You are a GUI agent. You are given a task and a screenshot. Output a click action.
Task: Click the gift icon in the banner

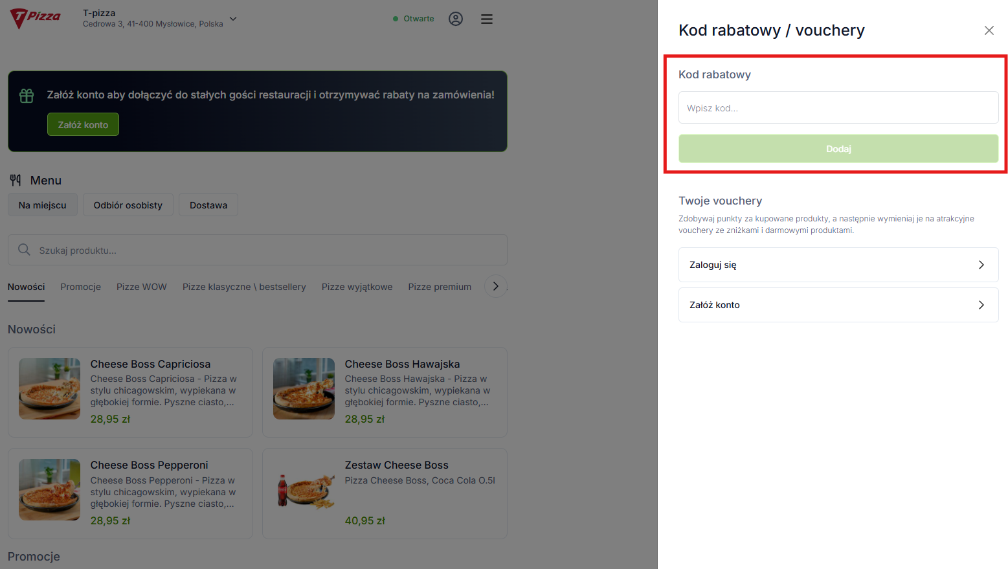tap(27, 96)
